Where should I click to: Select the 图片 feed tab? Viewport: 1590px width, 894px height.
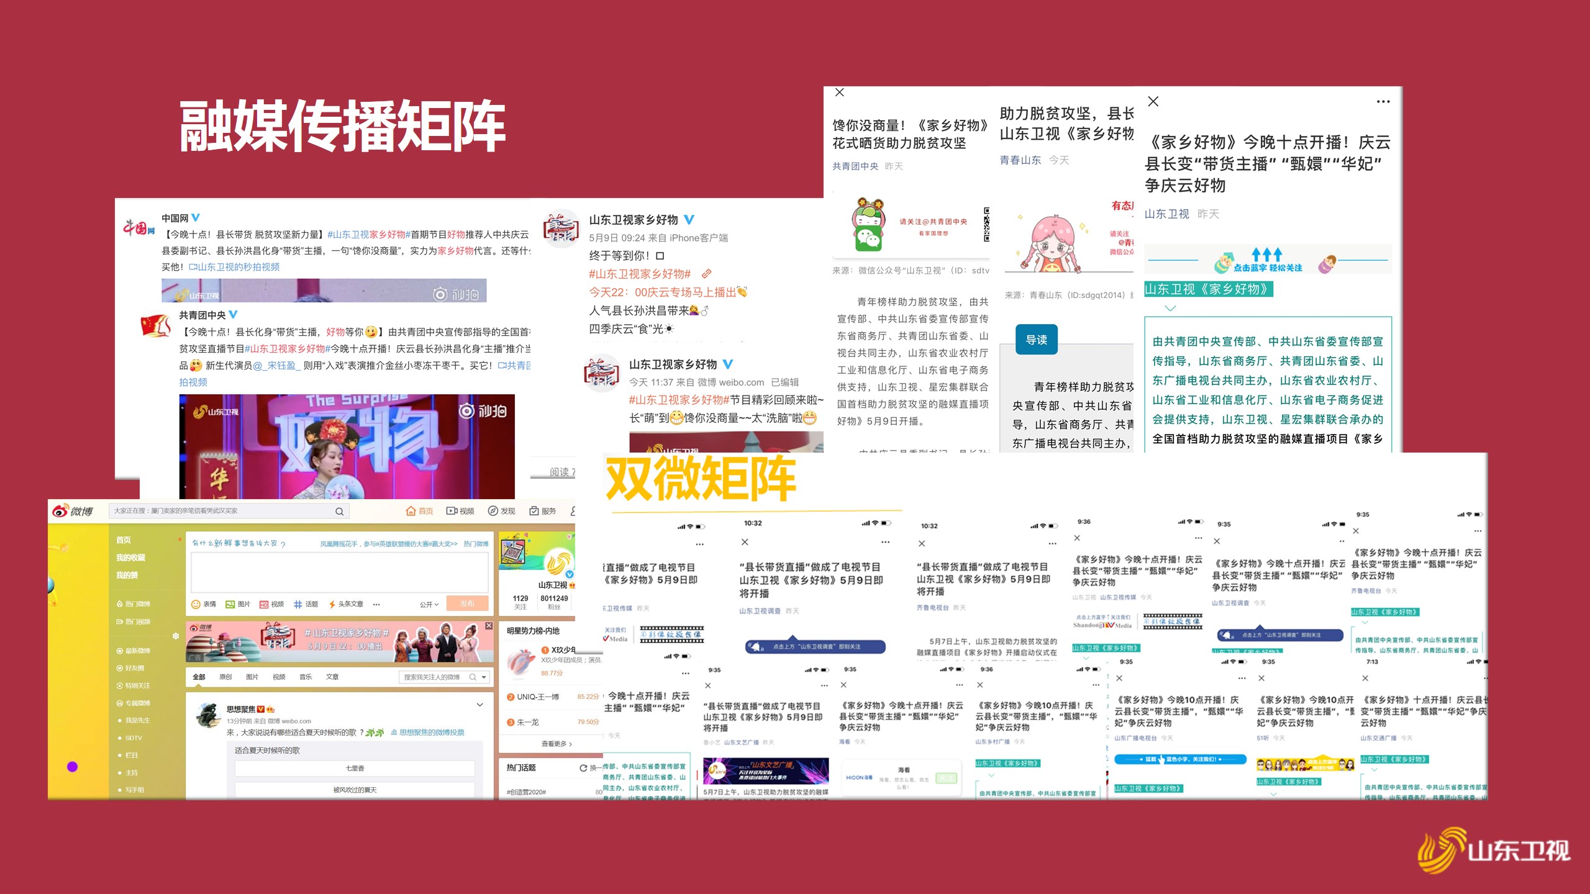(x=252, y=677)
